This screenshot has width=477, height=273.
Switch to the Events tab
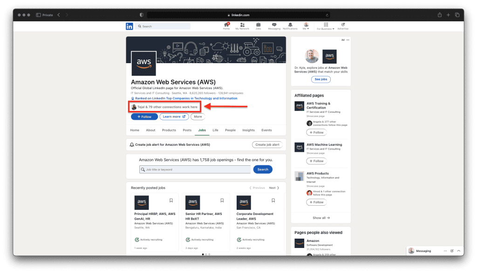coord(266,130)
